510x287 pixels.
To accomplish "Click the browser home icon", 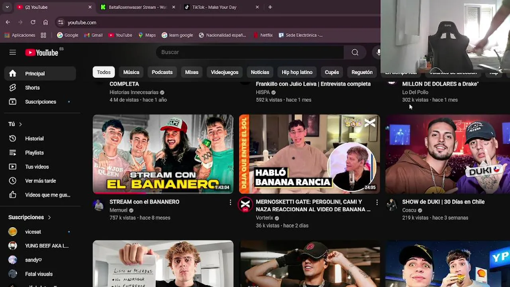I will (x=46, y=22).
